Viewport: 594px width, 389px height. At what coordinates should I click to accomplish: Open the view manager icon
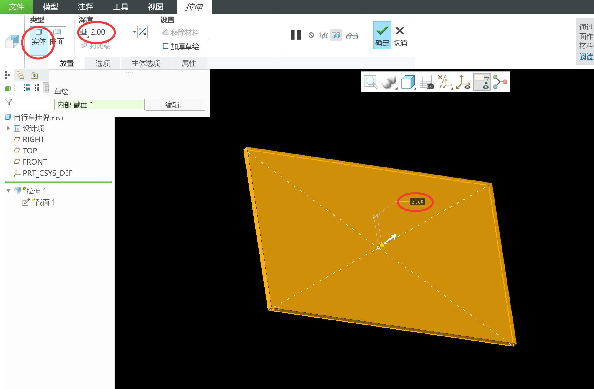point(426,82)
